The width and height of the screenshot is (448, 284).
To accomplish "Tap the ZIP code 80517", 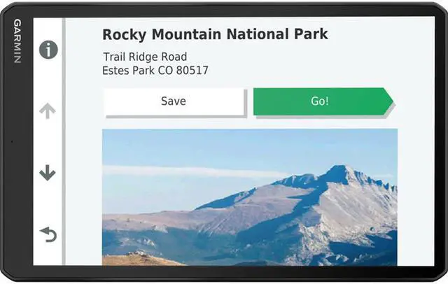I will [192, 71].
